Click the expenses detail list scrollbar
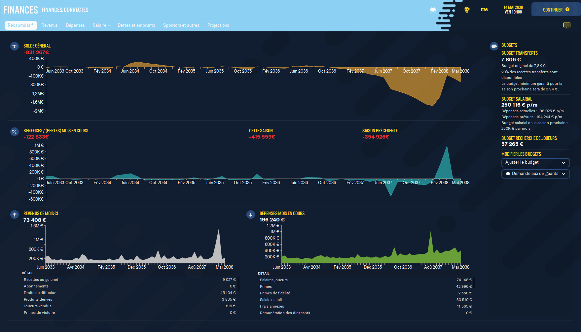Viewport: 581px width, 332px height. (x=474, y=282)
